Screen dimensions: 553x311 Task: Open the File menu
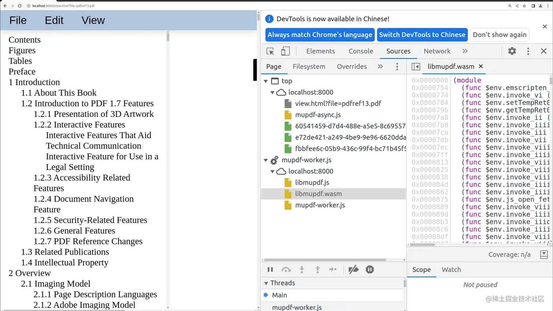click(18, 20)
